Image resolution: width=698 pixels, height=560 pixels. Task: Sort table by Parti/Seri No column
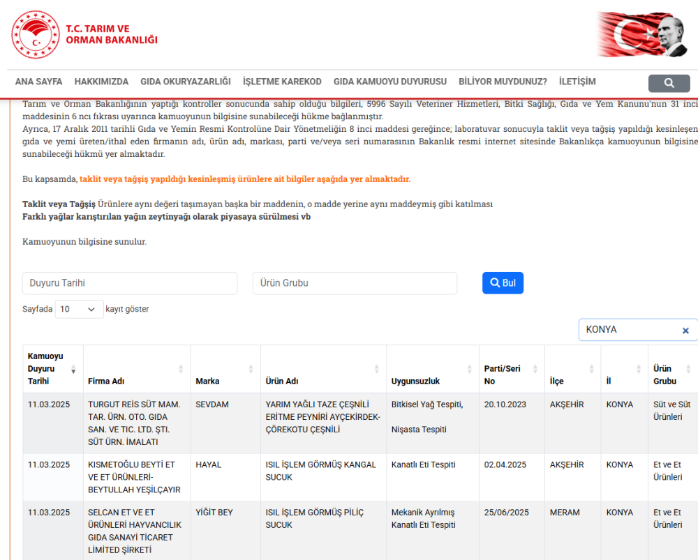(x=535, y=369)
